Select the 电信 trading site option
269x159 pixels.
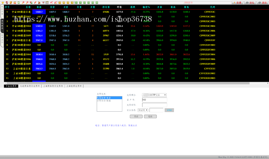(x=109, y=98)
